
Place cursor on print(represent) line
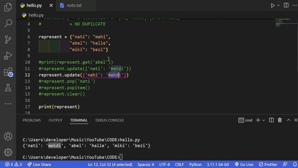pos(59,107)
